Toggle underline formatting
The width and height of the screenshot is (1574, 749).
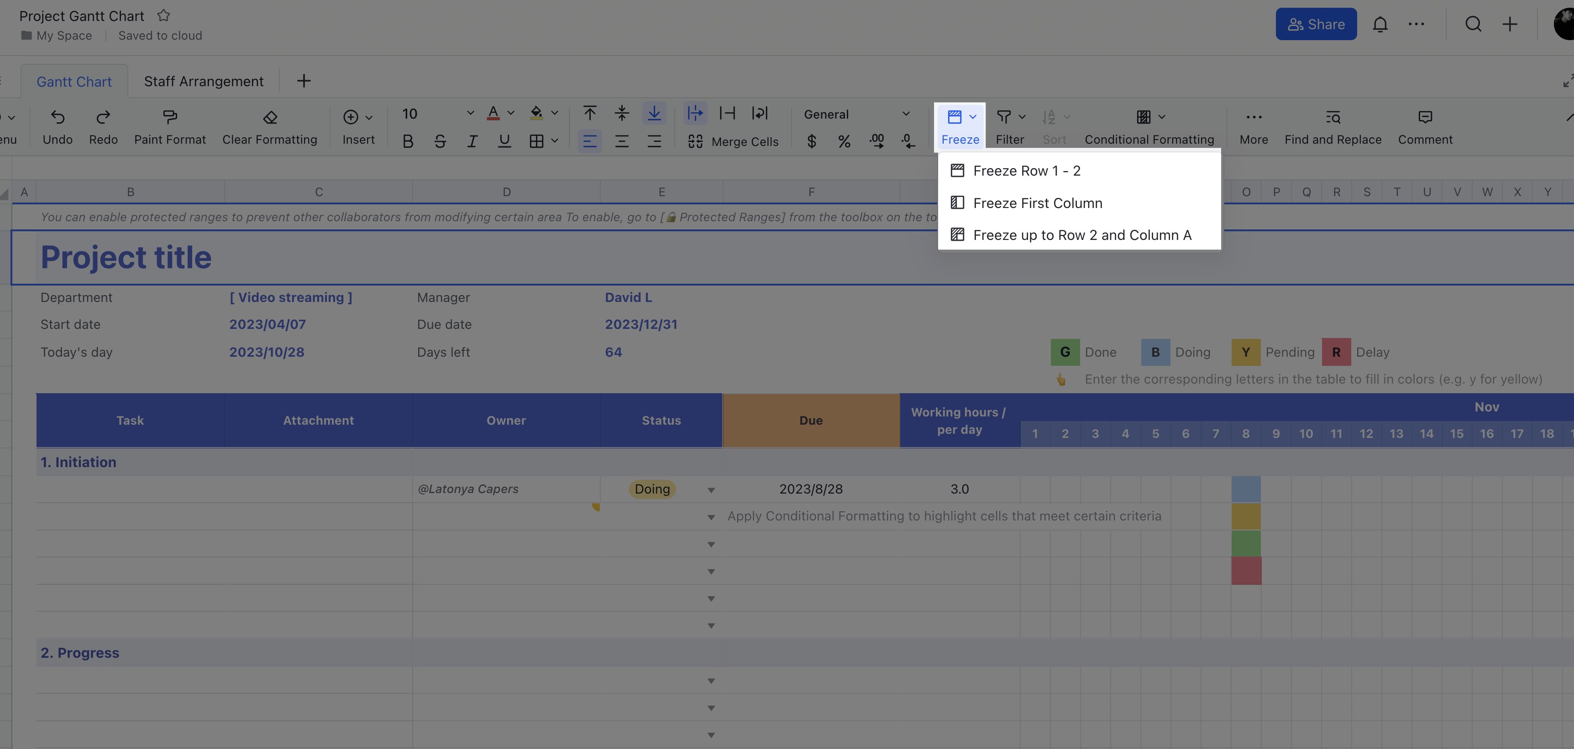tap(504, 141)
